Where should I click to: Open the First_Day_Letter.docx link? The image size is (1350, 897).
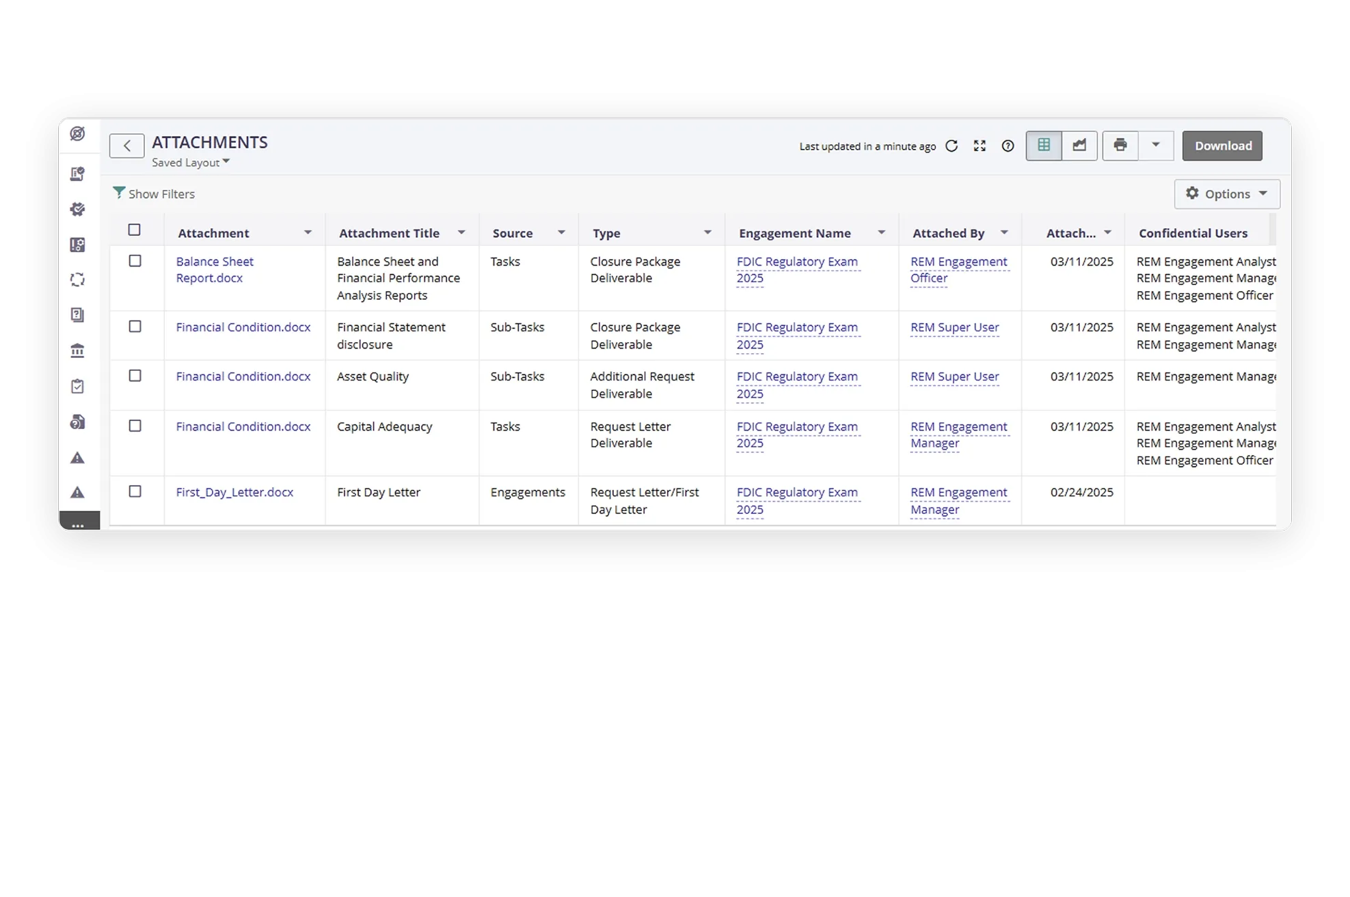pos(234,493)
